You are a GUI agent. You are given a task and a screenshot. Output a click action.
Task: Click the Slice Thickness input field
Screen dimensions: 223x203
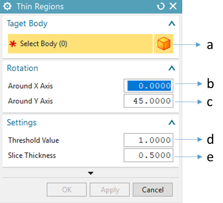[149, 155]
